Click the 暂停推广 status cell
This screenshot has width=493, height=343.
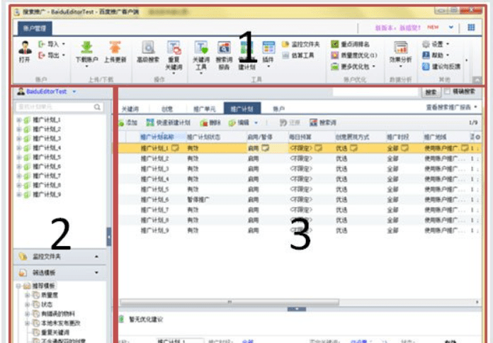(198, 200)
